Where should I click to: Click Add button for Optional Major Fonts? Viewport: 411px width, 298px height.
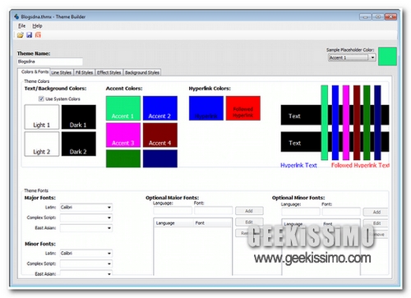249,211
